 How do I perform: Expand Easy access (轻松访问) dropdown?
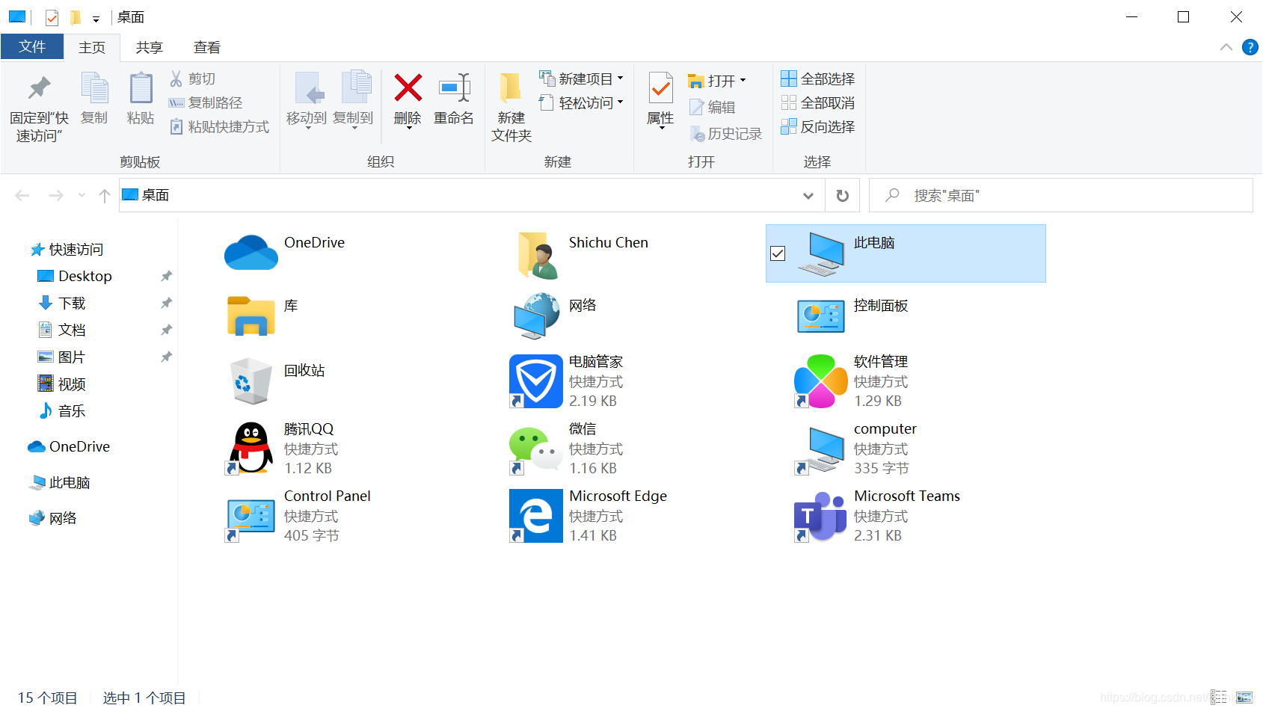[x=620, y=102]
